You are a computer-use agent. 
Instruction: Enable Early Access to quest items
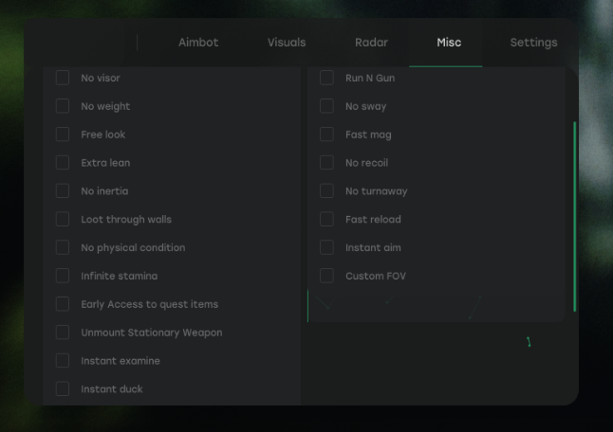pos(63,304)
